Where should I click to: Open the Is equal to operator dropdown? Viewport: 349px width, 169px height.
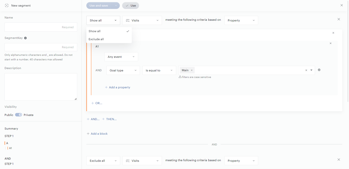[159, 70]
